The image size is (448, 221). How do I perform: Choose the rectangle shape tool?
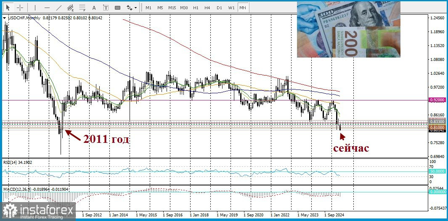[117, 8]
